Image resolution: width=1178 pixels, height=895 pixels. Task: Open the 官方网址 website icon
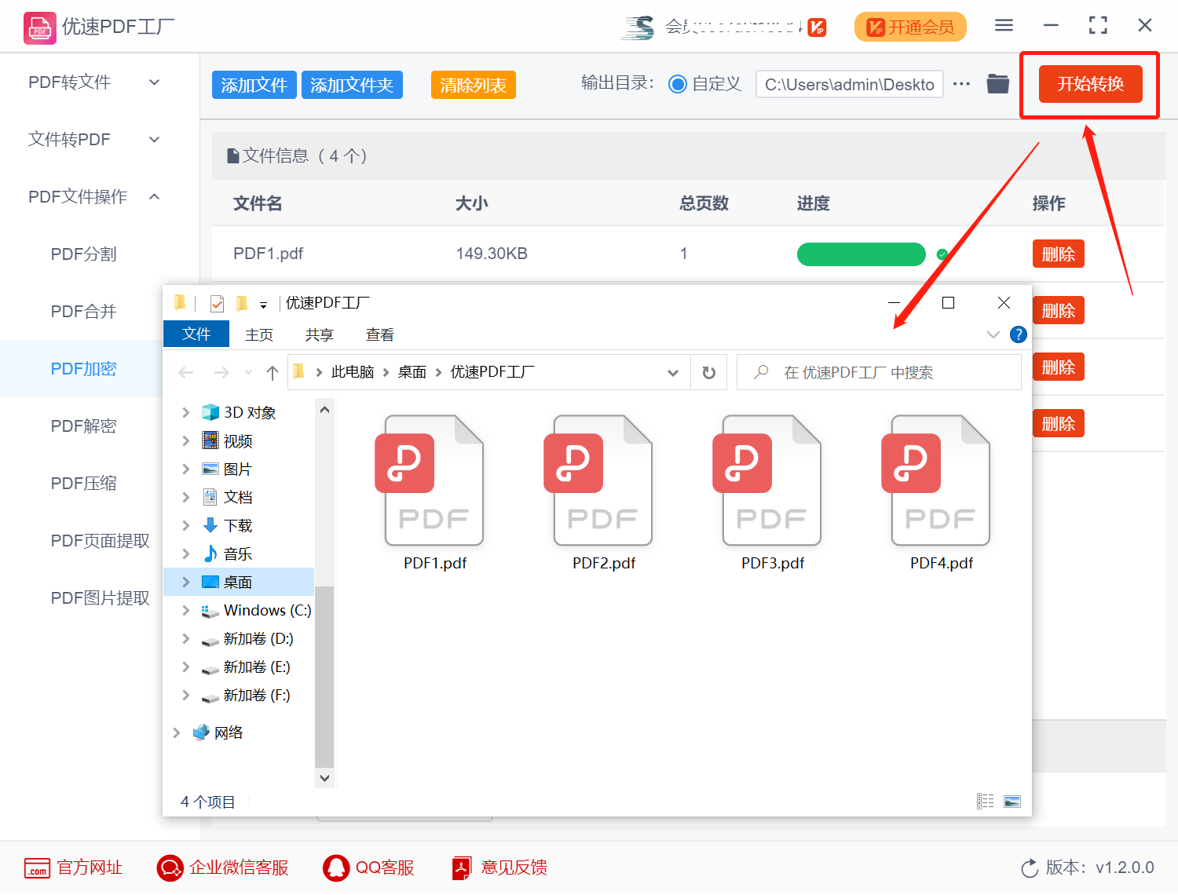(37, 868)
